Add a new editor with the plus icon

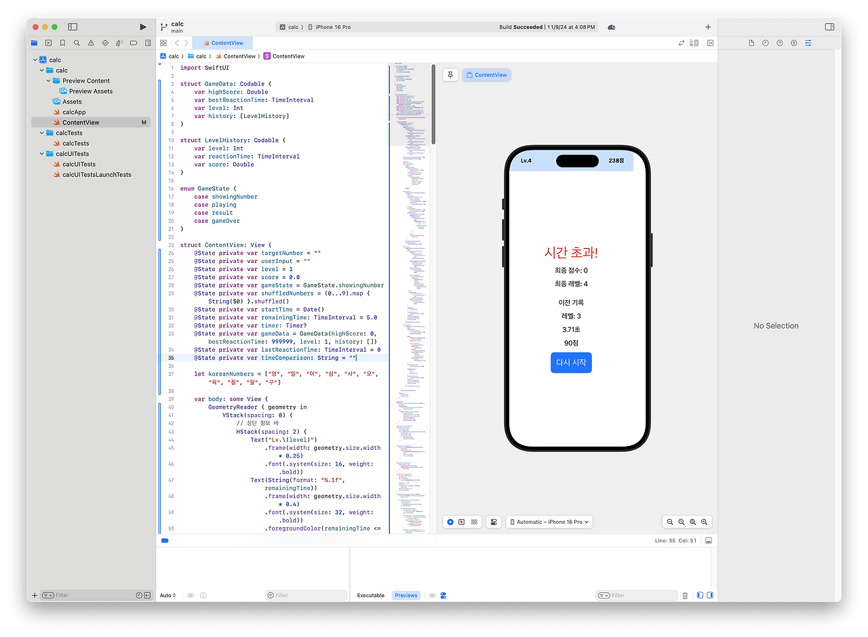(708, 27)
